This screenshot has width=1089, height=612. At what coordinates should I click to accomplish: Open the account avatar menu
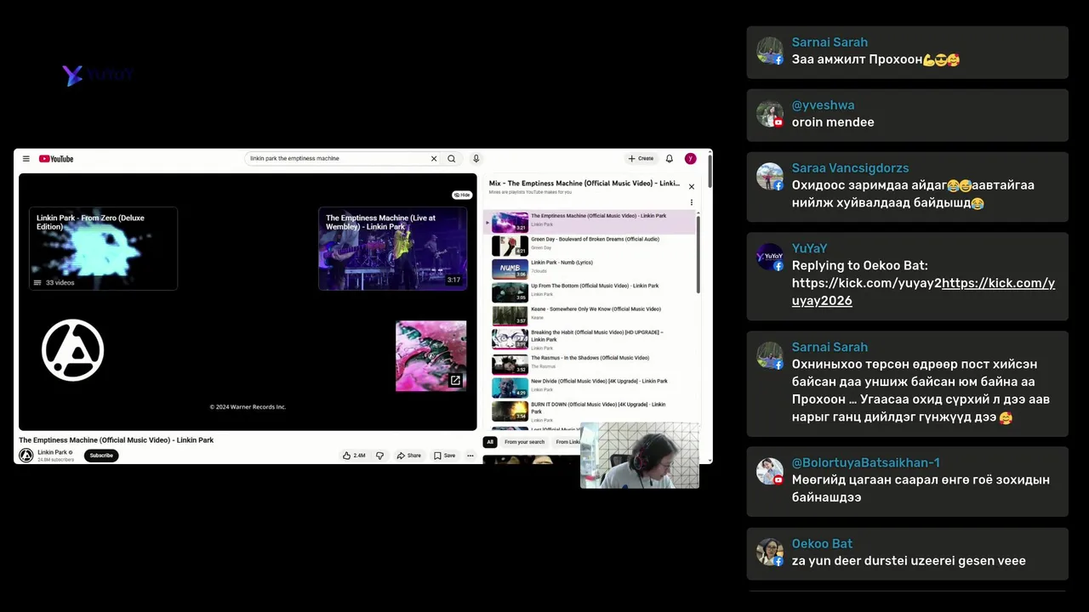click(x=691, y=159)
